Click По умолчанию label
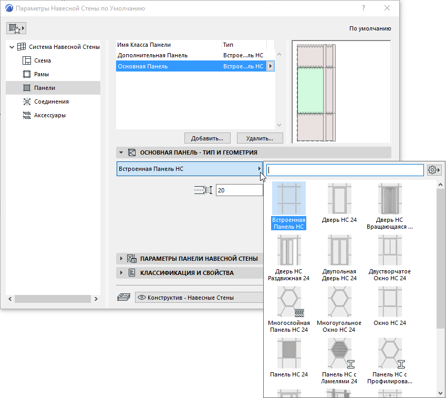This screenshot has height=398, width=446. click(x=370, y=28)
